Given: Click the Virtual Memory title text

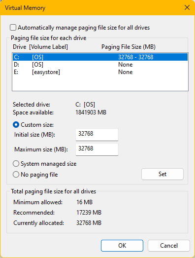Looking at the screenshot, I should click(x=25, y=8).
